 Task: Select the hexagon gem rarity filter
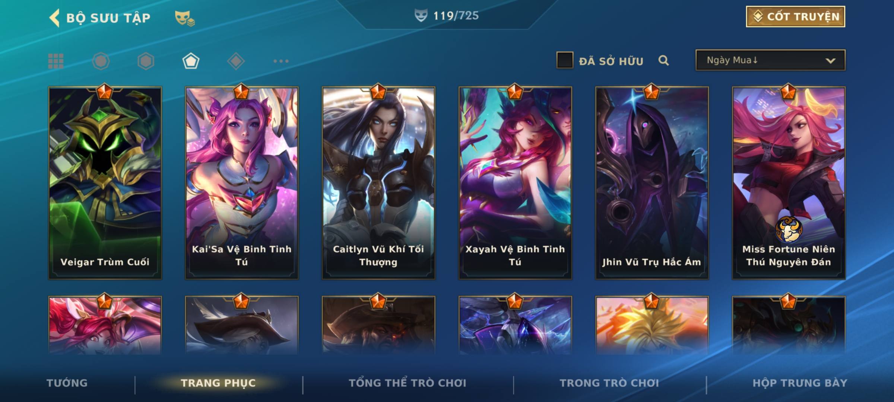click(146, 61)
